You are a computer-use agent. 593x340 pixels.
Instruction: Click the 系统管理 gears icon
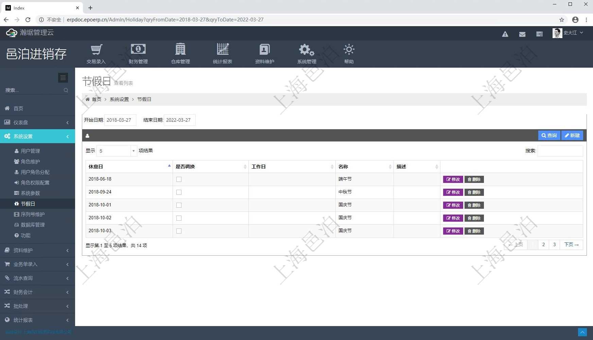(x=307, y=50)
